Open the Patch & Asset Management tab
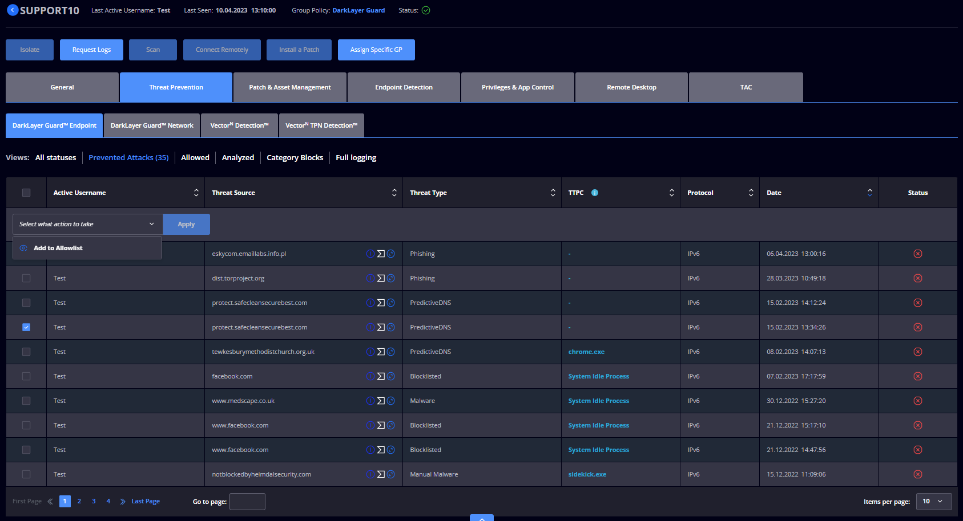Image resolution: width=963 pixels, height=521 pixels. (290, 87)
